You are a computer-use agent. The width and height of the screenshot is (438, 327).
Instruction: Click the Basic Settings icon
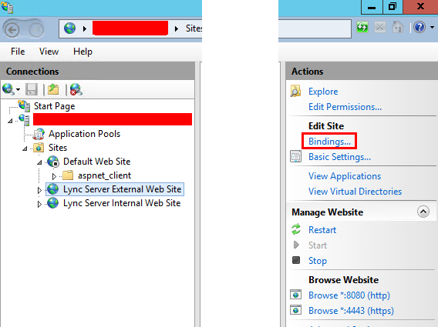[x=296, y=156]
